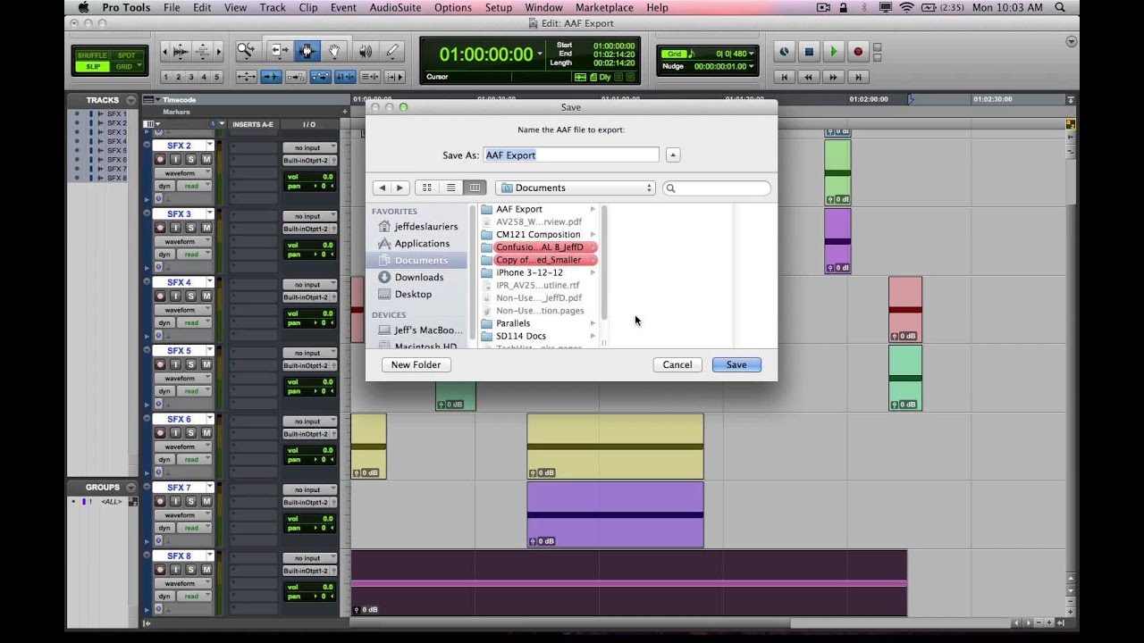Go back in Save dialog navigation

(383, 188)
